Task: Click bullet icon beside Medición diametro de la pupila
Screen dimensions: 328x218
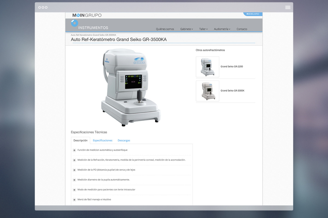Action: tap(74, 180)
